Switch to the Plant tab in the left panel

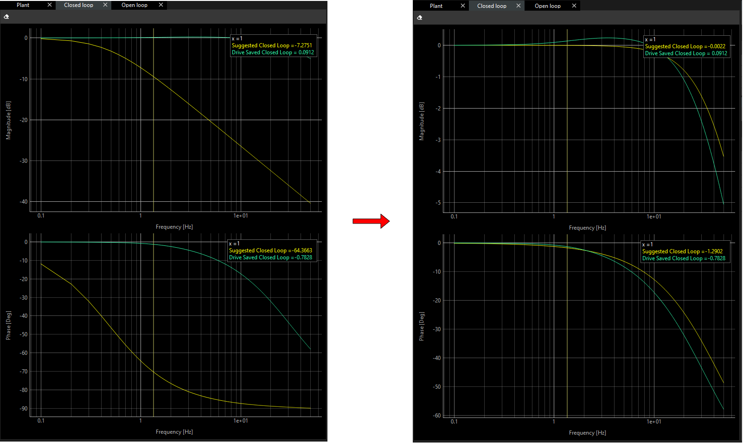coord(23,5)
